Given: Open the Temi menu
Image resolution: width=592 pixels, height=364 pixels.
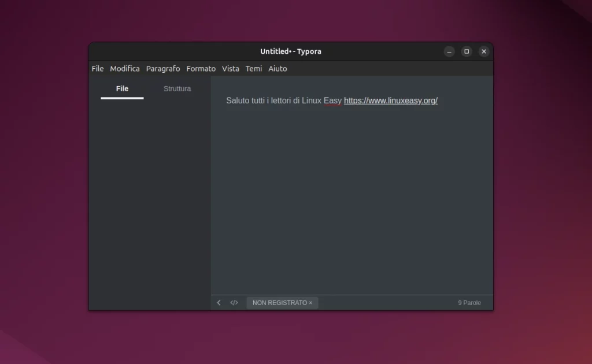Looking at the screenshot, I should (x=253, y=69).
